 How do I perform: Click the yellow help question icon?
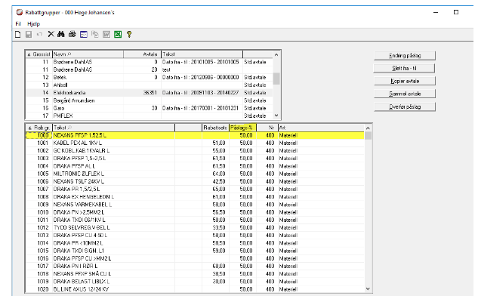tap(129, 35)
